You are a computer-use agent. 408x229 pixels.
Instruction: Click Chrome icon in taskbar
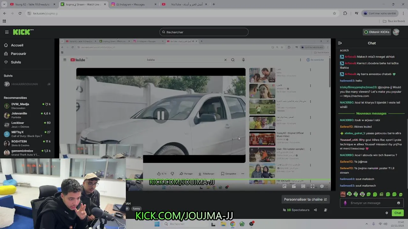coord(232,224)
